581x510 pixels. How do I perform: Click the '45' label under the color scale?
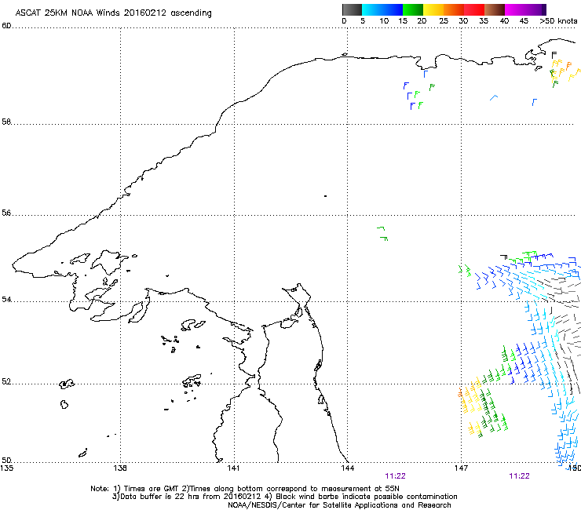point(524,21)
